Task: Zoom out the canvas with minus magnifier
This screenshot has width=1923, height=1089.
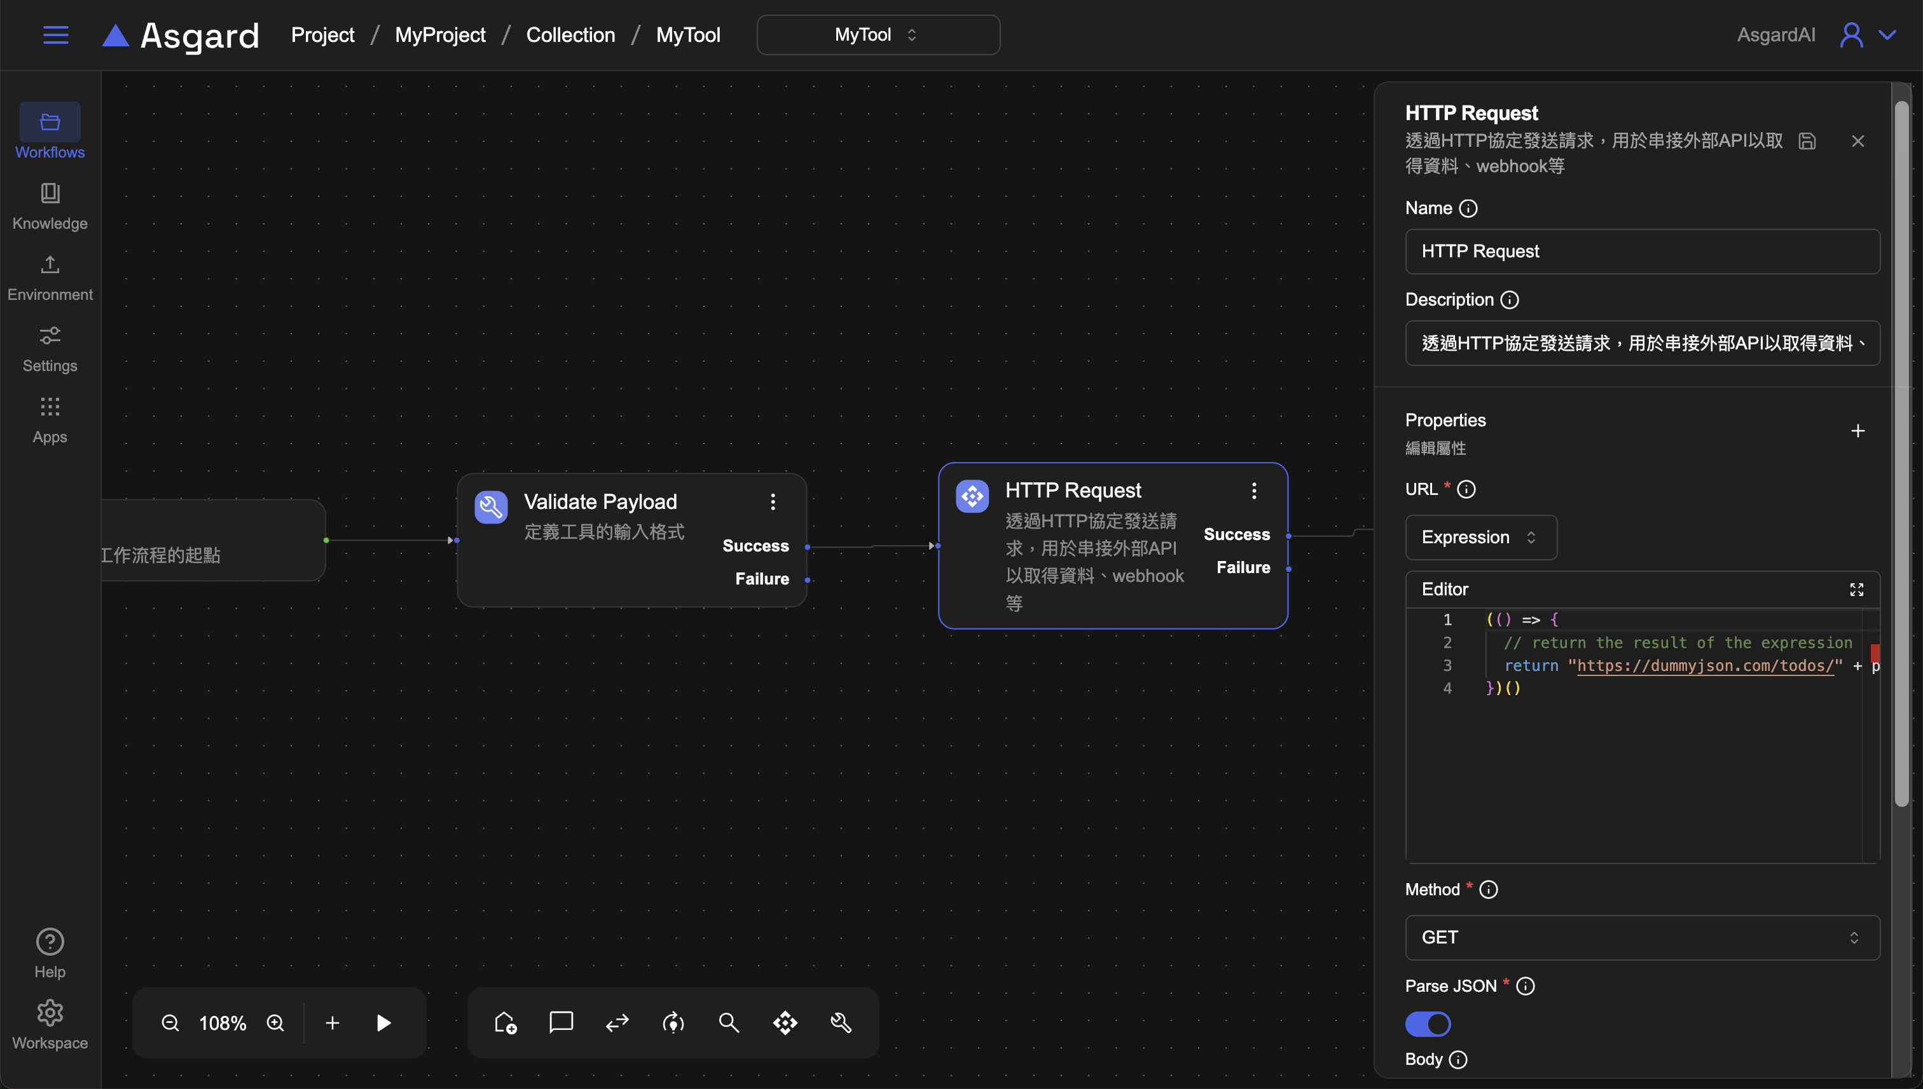Action: point(170,1022)
